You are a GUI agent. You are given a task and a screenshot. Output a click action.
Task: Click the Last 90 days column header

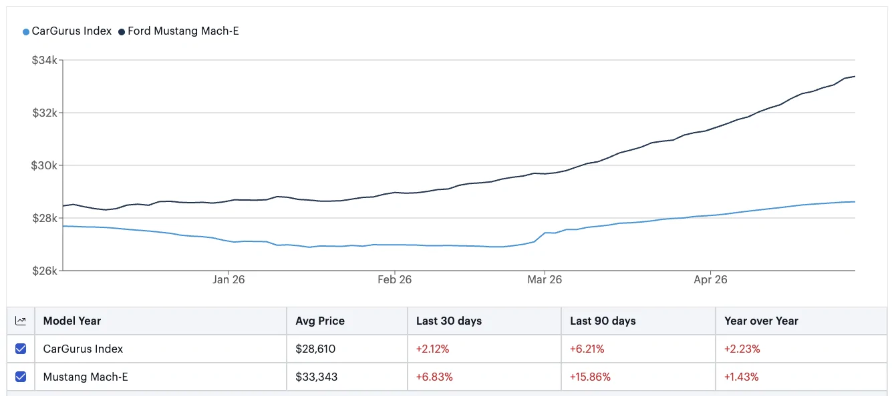coord(603,321)
